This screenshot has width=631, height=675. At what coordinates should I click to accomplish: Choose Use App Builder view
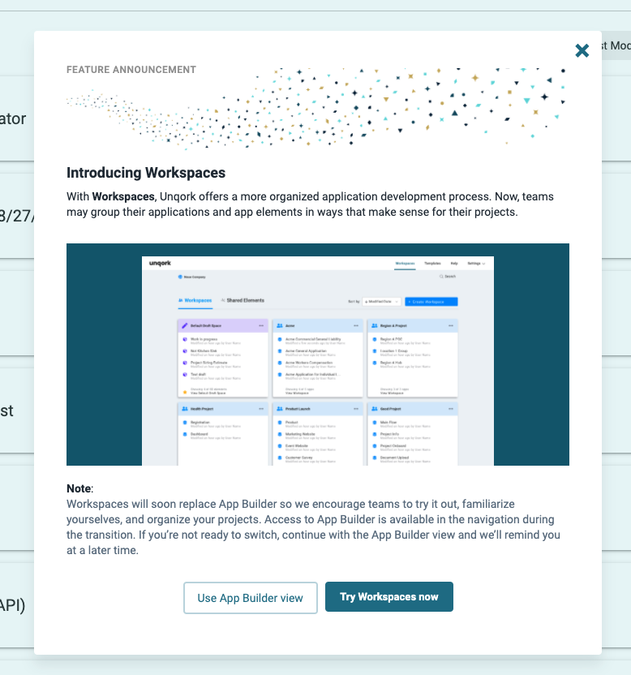coord(250,598)
